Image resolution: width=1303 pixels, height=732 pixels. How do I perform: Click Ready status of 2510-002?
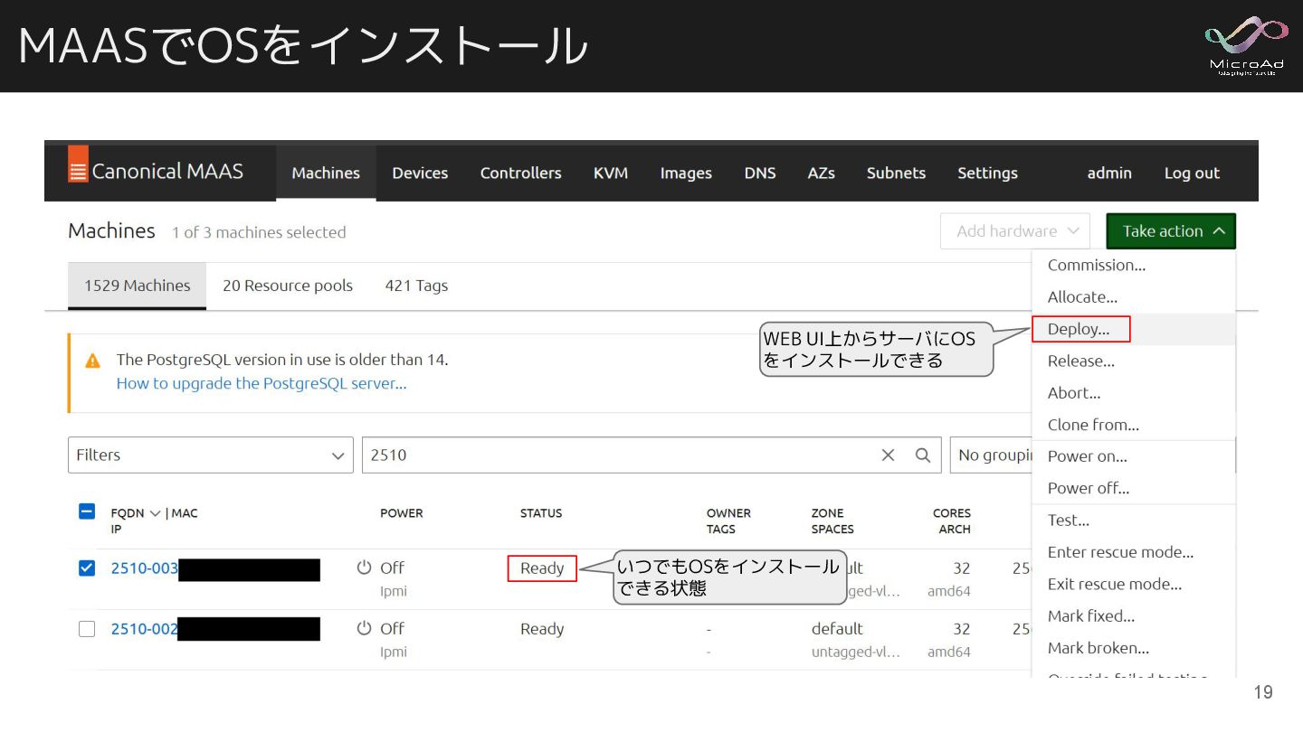click(x=542, y=629)
